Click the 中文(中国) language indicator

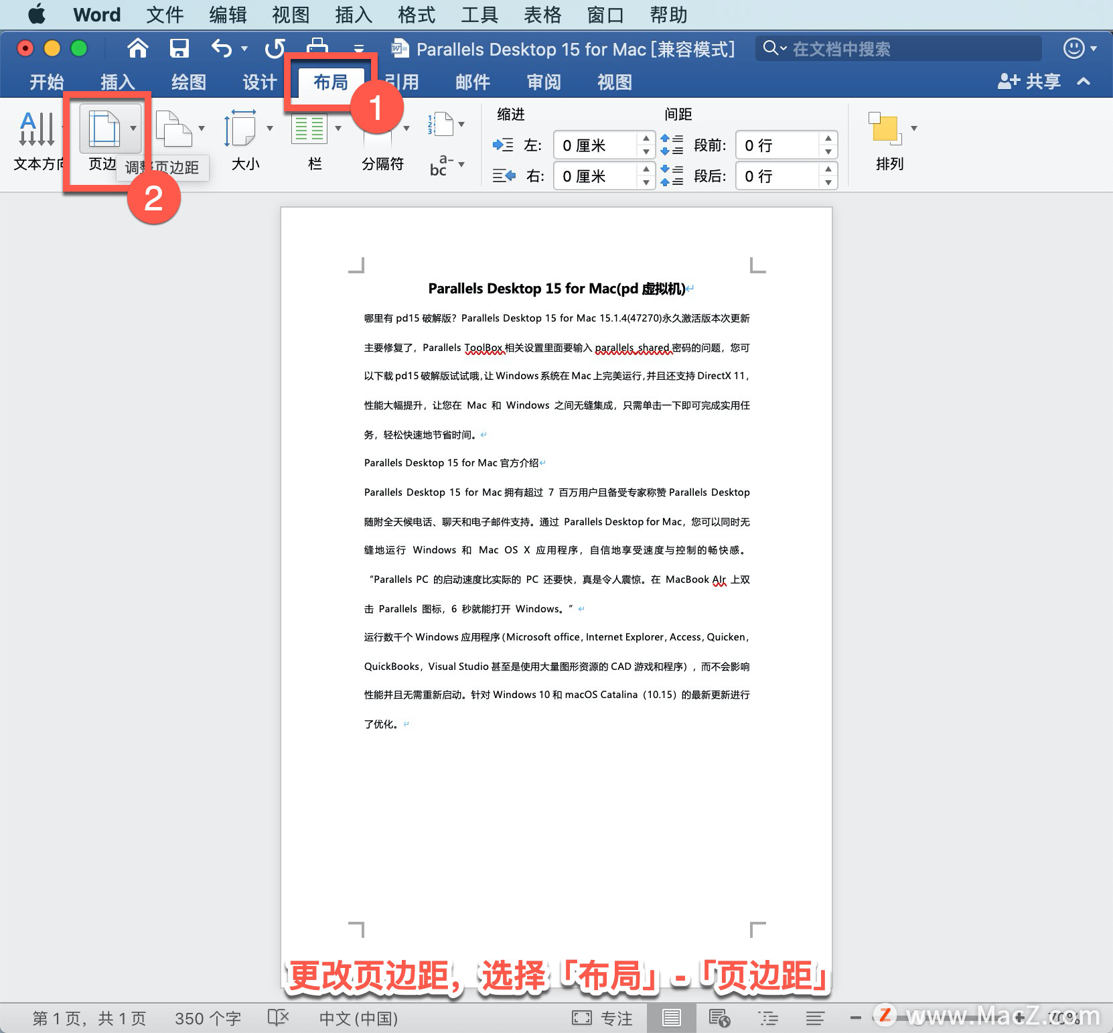tap(358, 1019)
